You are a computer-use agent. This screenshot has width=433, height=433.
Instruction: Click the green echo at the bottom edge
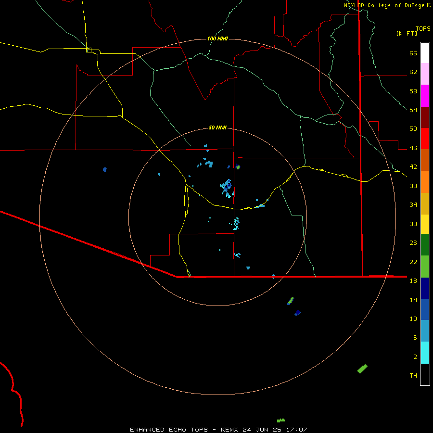click(x=281, y=420)
